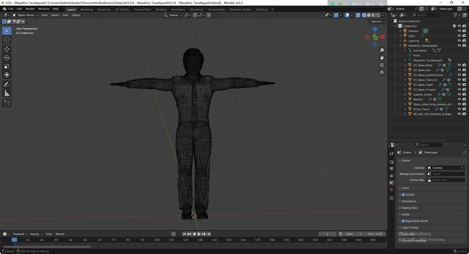The width and height of the screenshot is (469, 254).
Task: Activate the Annotate tool
Action: point(7,85)
